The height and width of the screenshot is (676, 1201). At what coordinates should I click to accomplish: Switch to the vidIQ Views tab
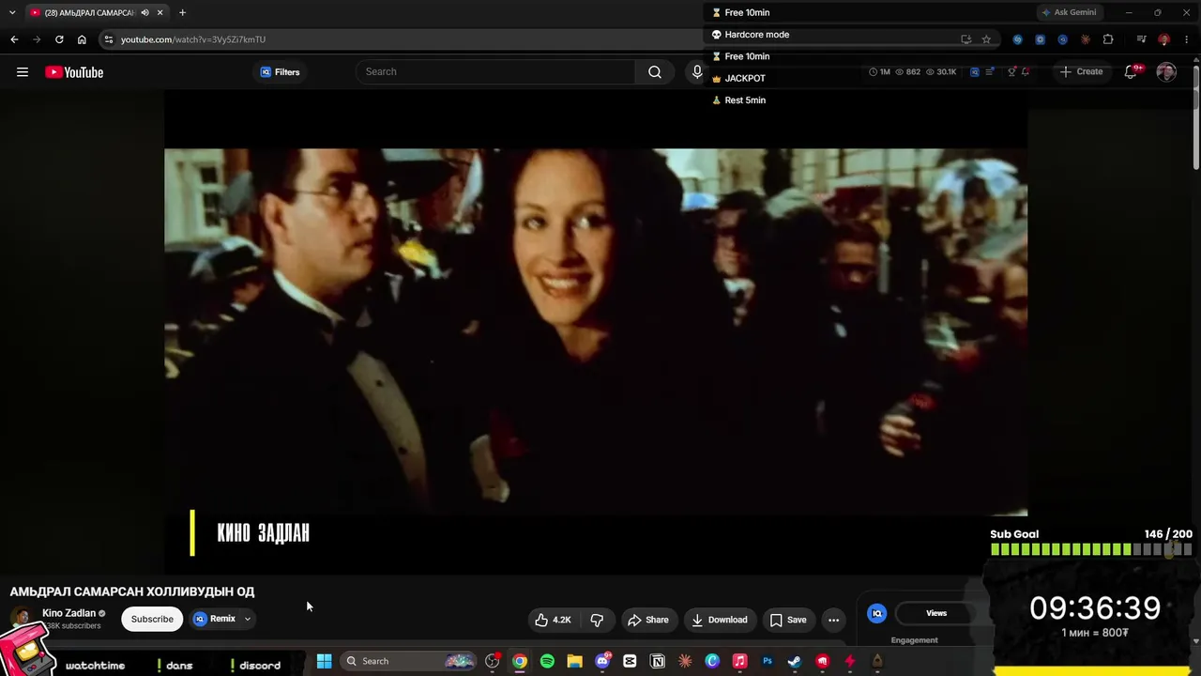coord(936,613)
